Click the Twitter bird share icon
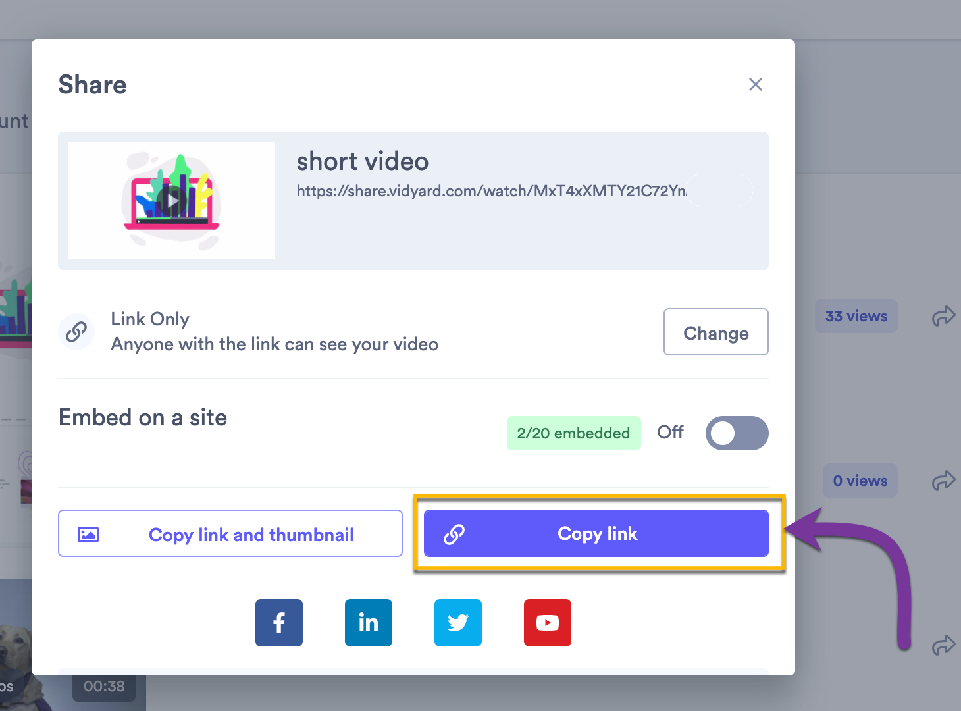The width and height of the screenshot is (961, 711). pos(458,623)
